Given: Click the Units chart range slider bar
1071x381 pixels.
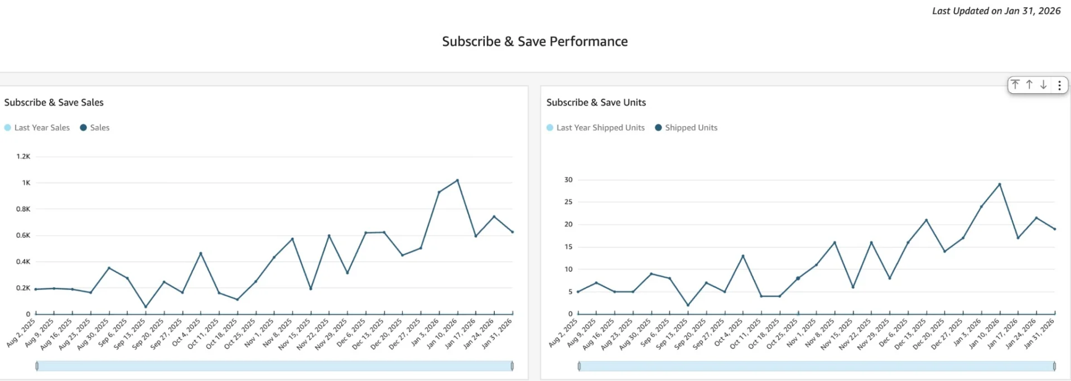Looking at the screenshot, I should [x=817, y=366].
